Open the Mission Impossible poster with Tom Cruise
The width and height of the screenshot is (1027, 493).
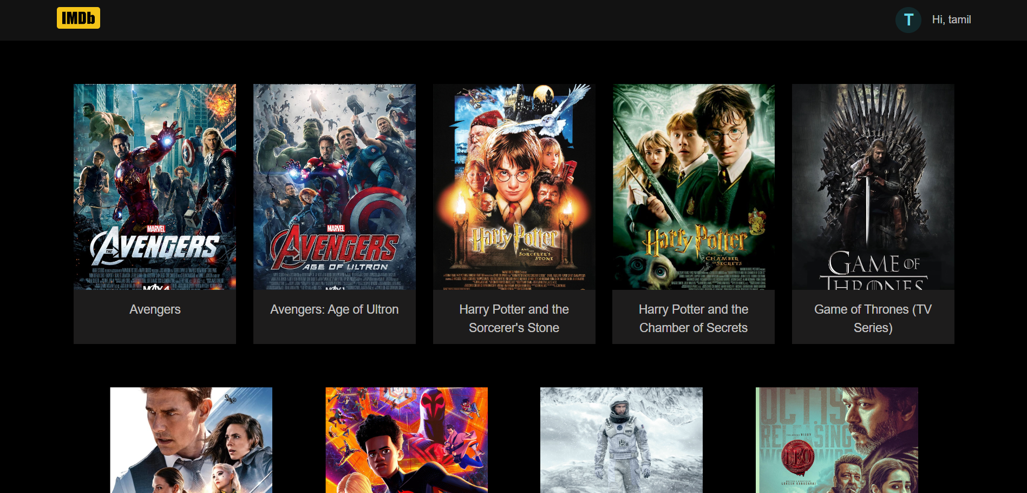point(191,440)
